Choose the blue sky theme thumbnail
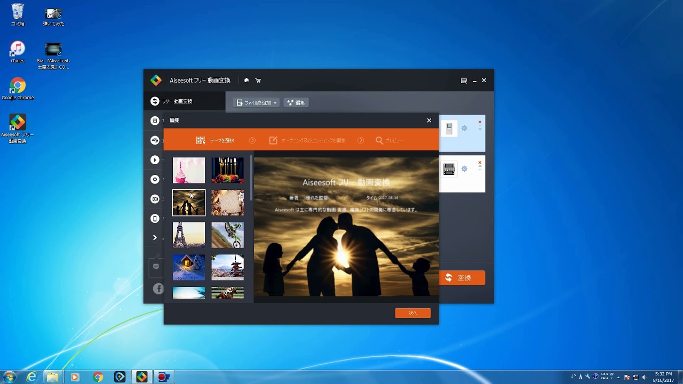Viewport: 683px width, 384px height. [189, 293]
